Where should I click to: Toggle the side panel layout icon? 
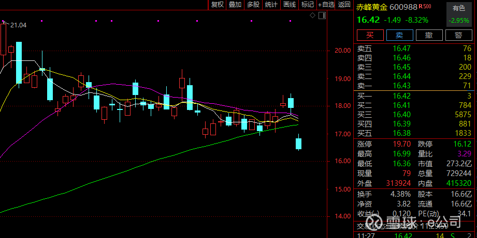(322, 15)
